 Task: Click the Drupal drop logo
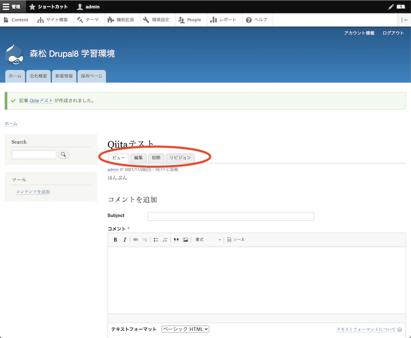(x=14, y=55)
